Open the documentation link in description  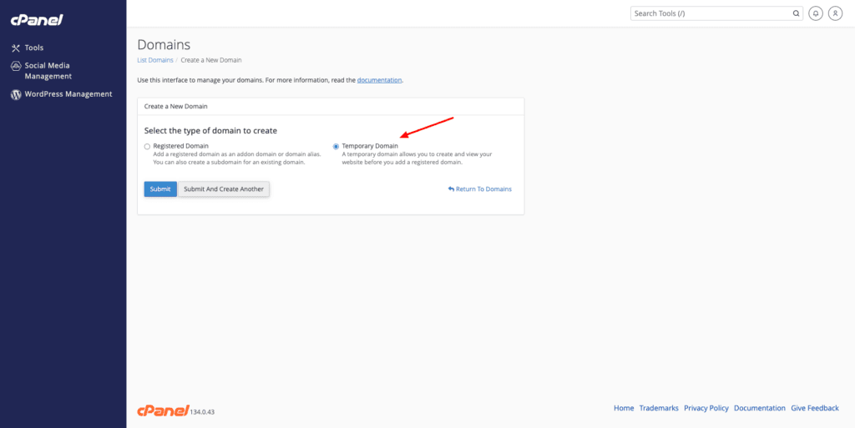(380, 80)
